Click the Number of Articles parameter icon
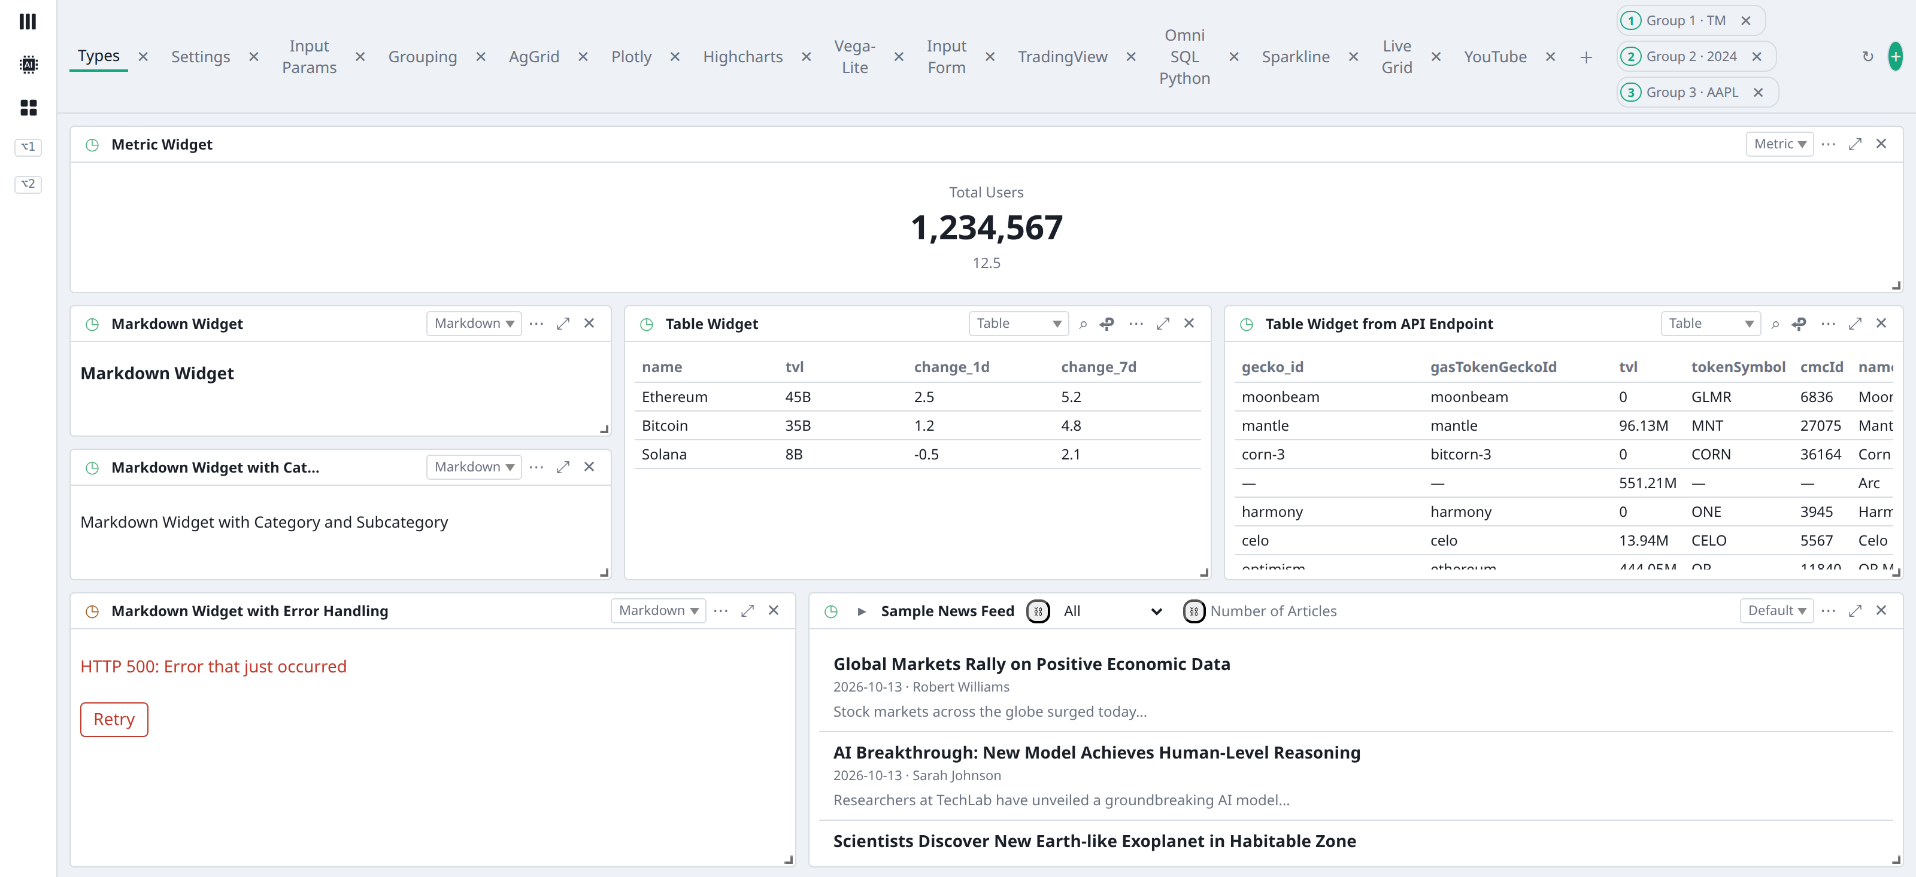The image size is (1916, 877). click(x=1194, y=611)
